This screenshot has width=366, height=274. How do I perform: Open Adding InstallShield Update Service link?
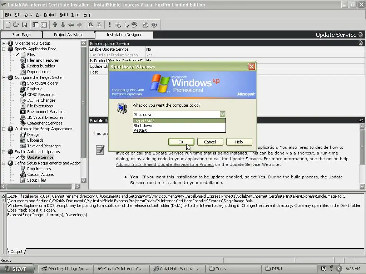164,164
